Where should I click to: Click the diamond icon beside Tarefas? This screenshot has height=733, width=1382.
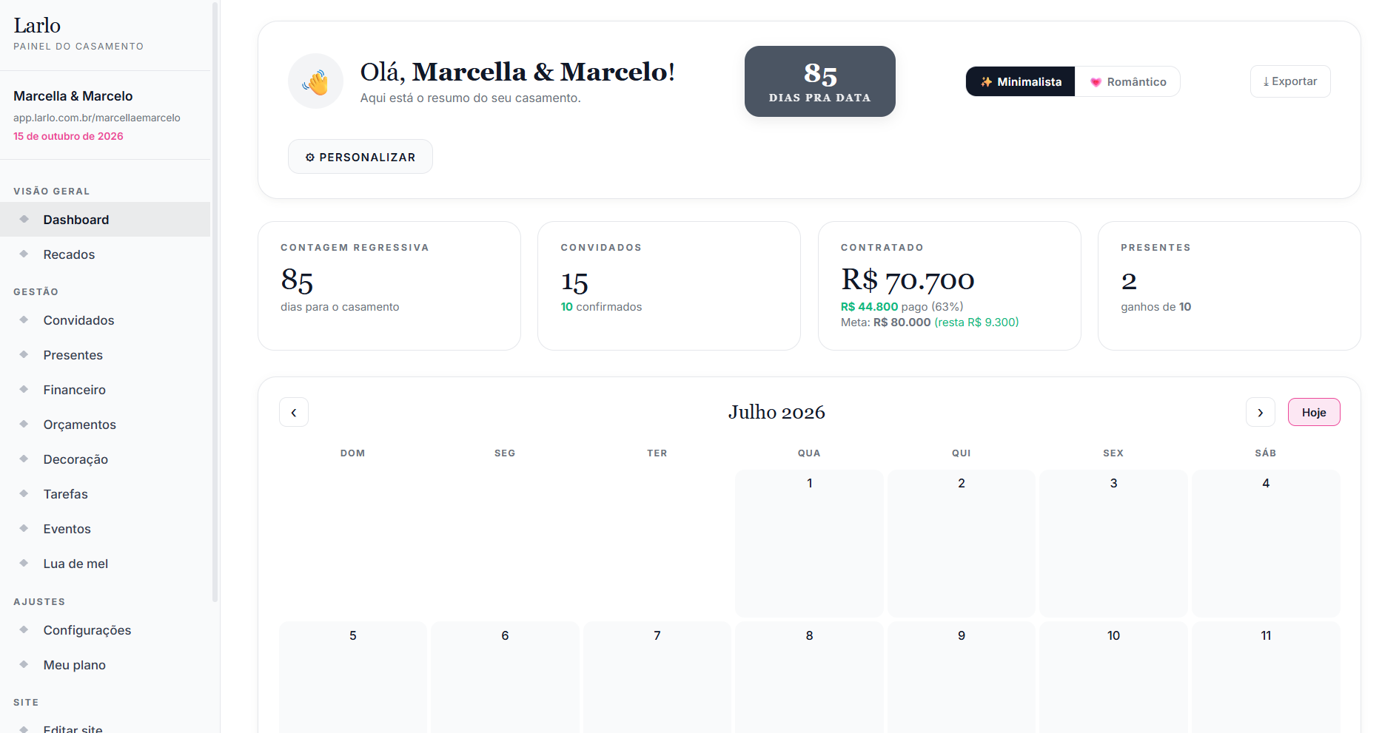(24, 493)
